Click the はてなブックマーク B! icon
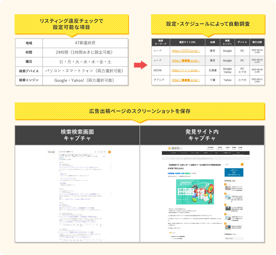 point(183,173)
